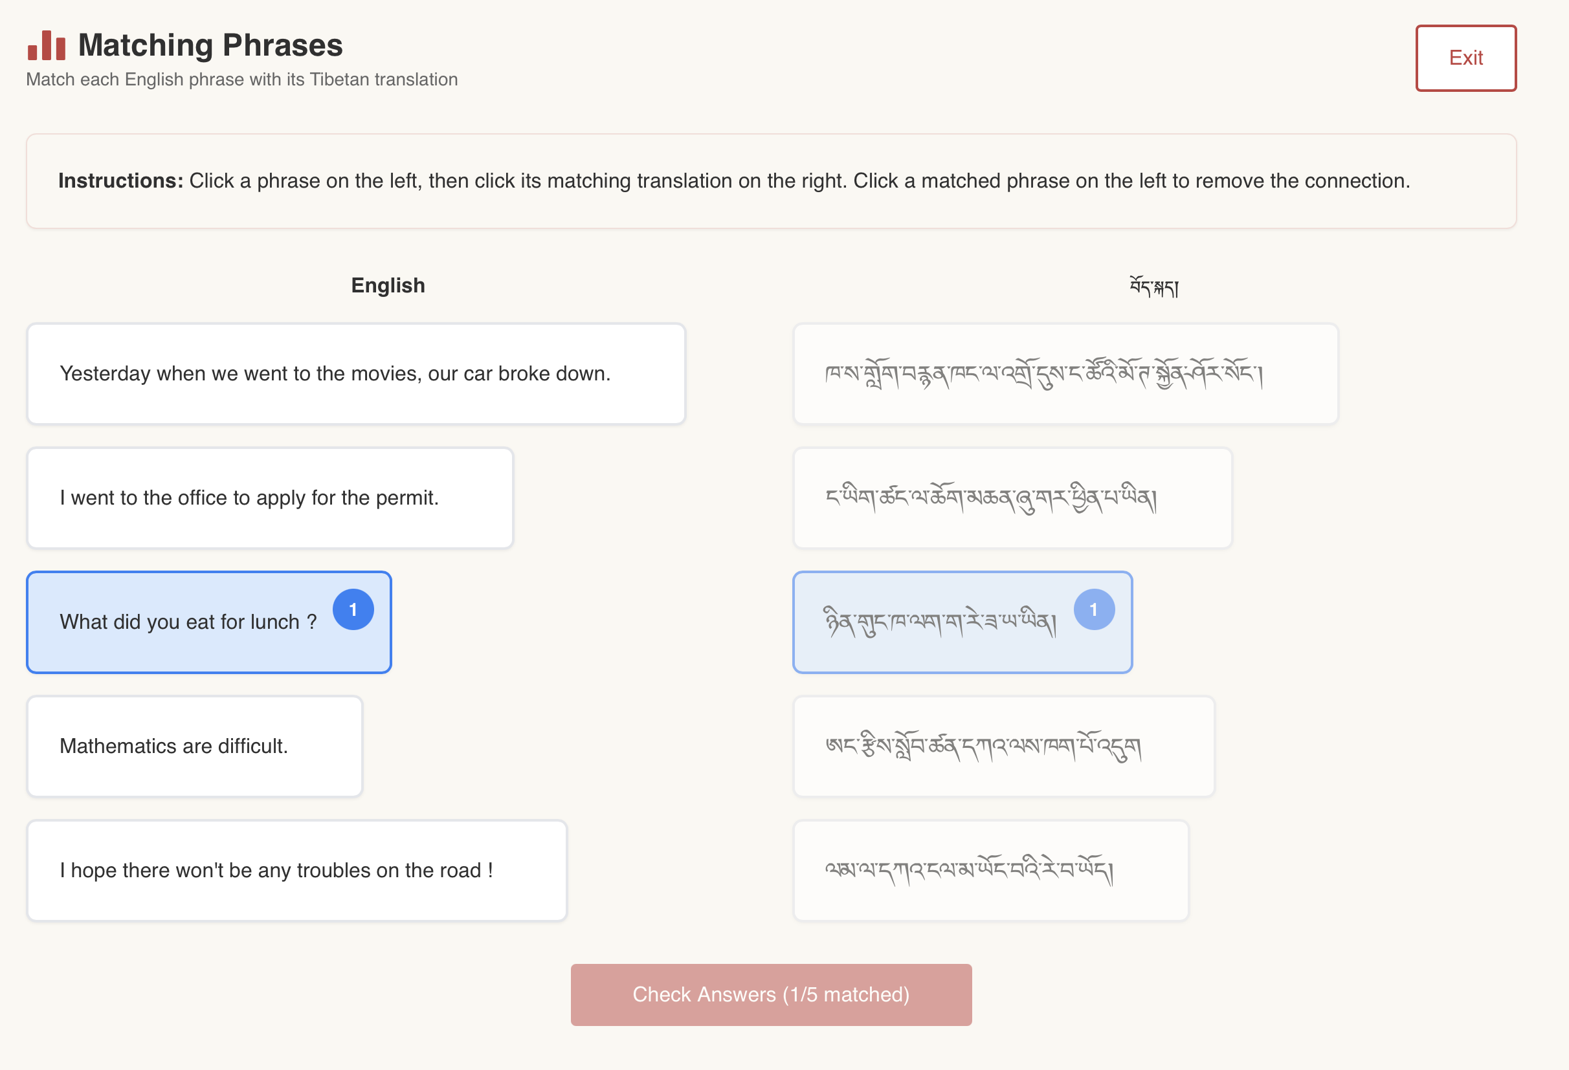Choose the 'I hope there won't be any troubles' card
1569x1070 pixels.
point(296,870)
